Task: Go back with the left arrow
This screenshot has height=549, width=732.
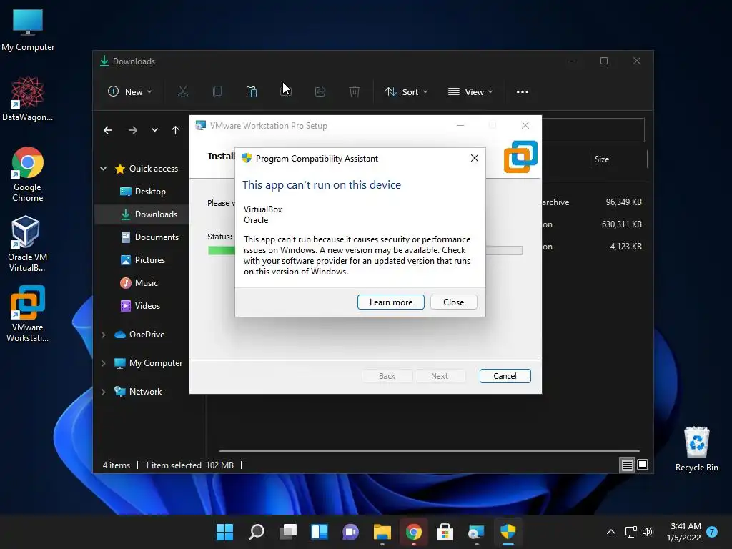Action: tap(108, 130)
